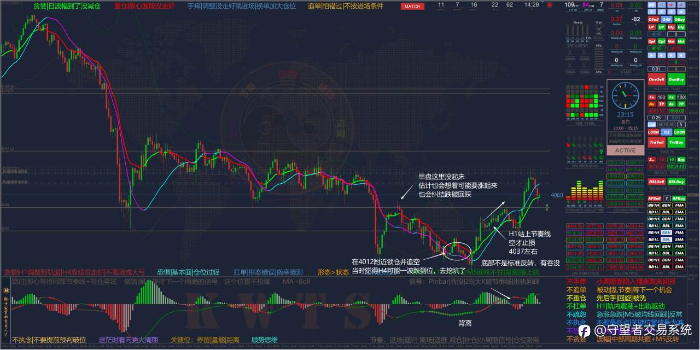Toggle the highlighted BBH indicator button
The image size is (700, 350).
(x=666, y=232)
